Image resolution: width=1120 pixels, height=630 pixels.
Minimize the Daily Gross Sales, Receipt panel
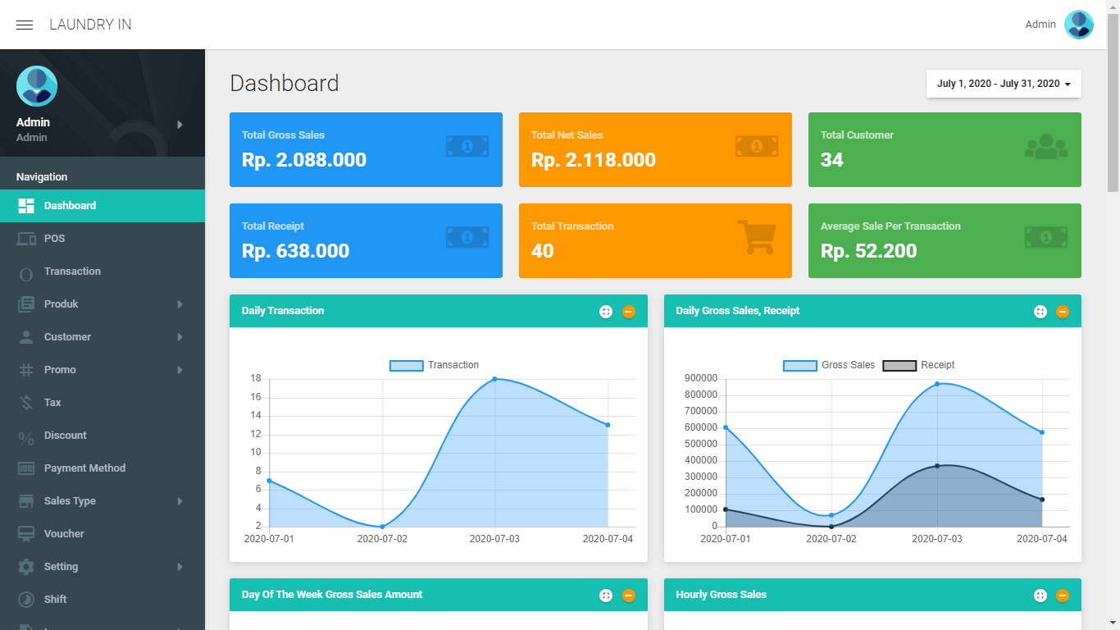point(1063,312)
